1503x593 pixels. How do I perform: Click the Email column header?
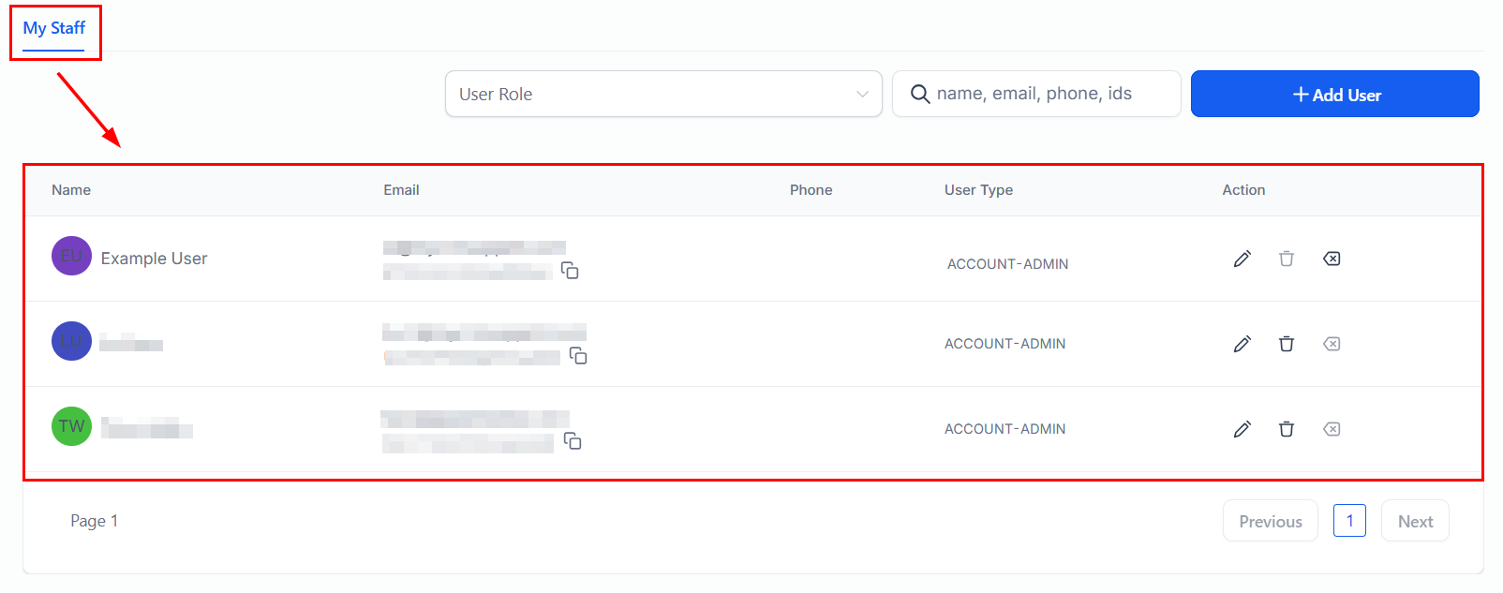pos(401,190)
